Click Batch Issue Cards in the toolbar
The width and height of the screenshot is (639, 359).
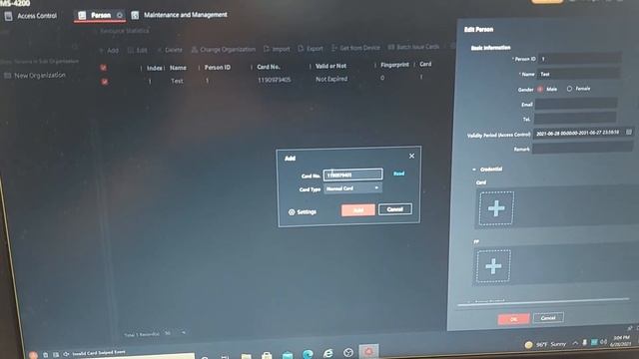[413, 47]
